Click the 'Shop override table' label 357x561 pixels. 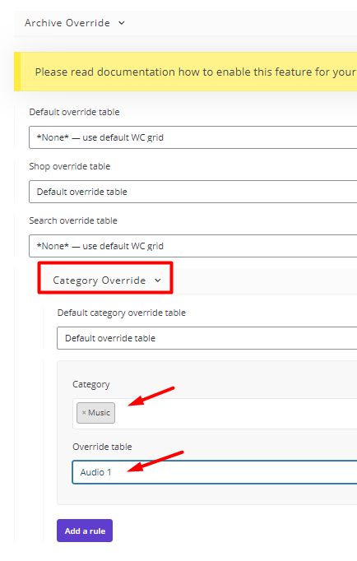click(70, 166)
